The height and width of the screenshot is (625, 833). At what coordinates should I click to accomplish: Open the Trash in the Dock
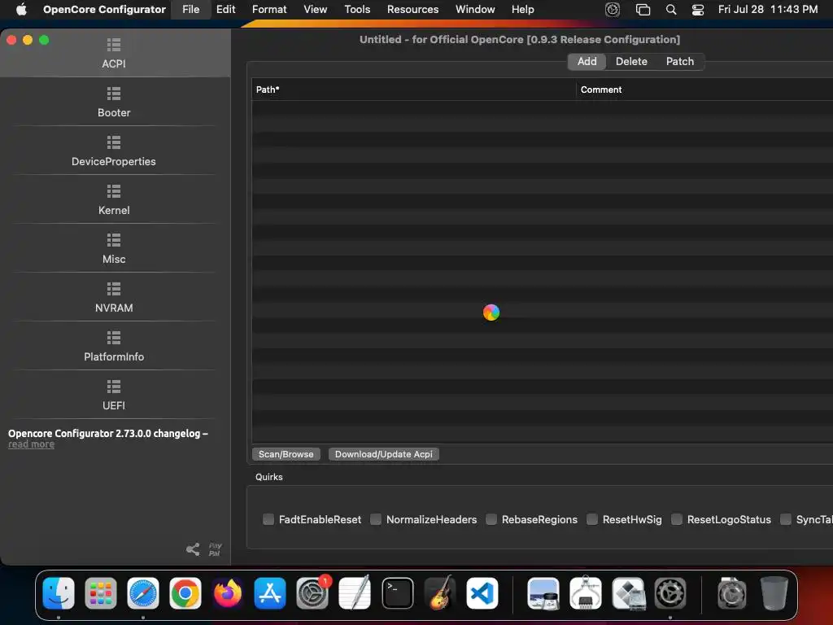click(774, 593)
